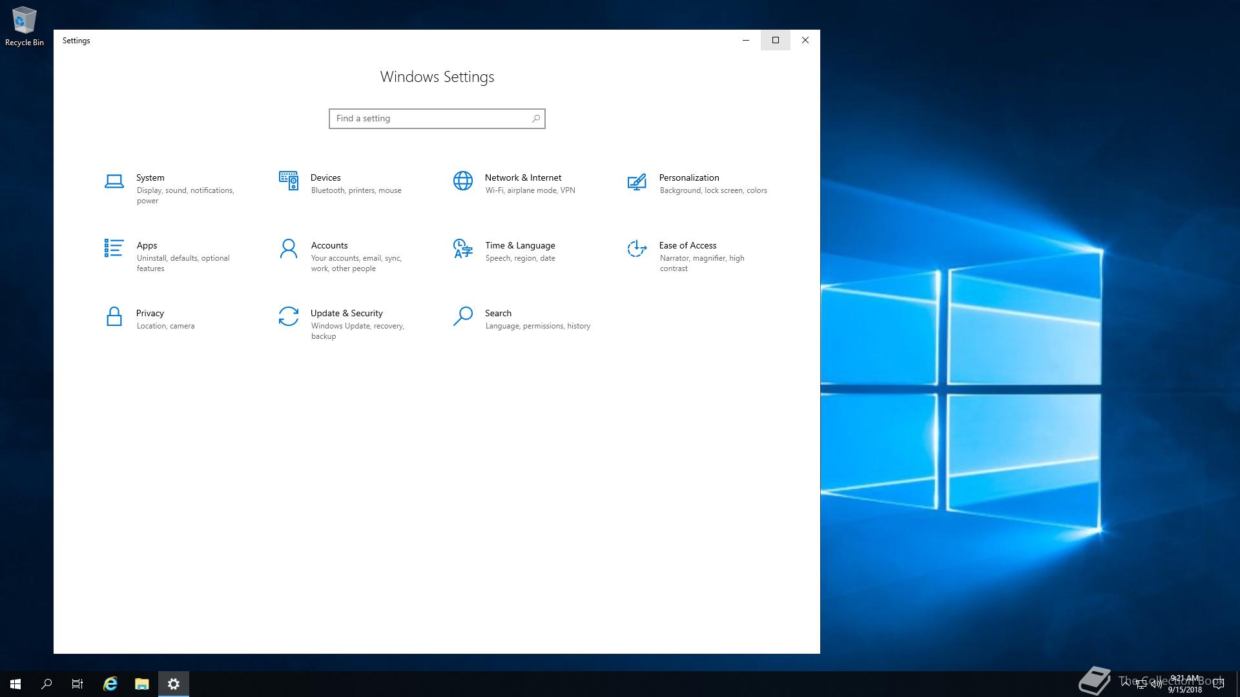1240x697 pixels.
Task: Click 'Speech, region, date' text
Action: click(x=520, y=258)
